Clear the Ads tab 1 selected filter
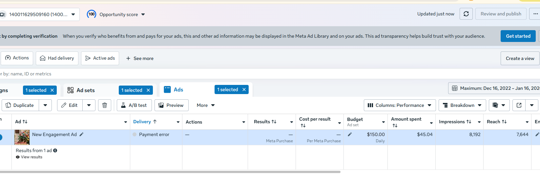540x177 pixels. pos(244,89)
